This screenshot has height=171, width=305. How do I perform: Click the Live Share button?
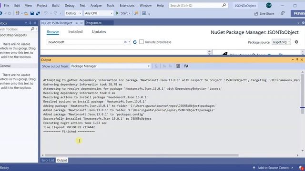264,14
